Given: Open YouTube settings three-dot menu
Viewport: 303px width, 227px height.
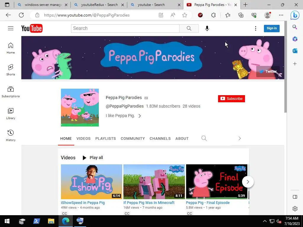Looking at the screenshot, I should point(255,28).
